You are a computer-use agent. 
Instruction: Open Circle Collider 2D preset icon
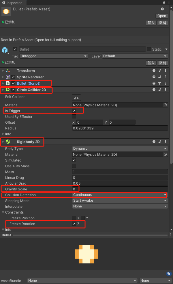160,90
